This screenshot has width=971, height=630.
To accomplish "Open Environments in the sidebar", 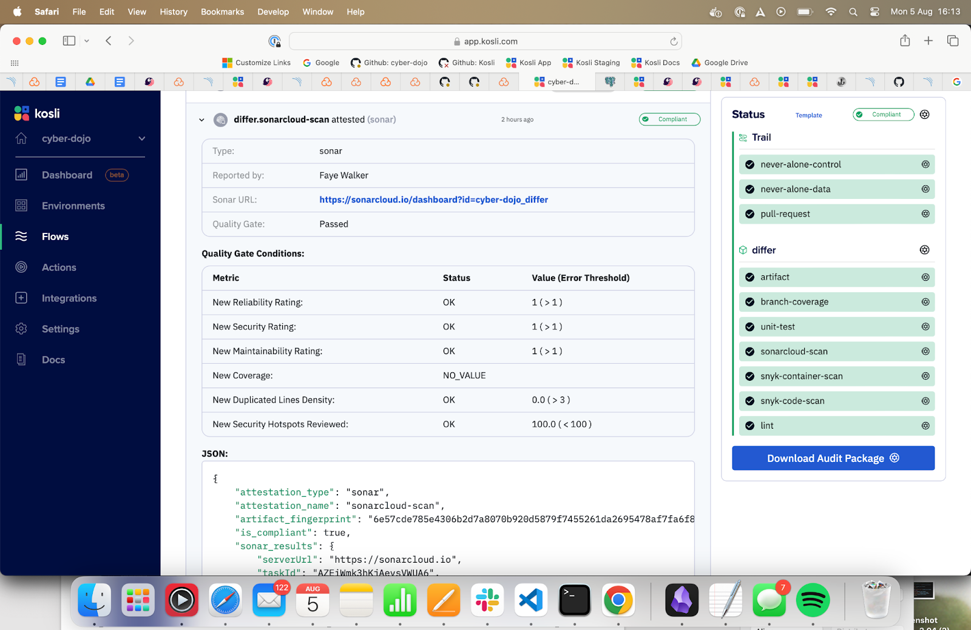I will pyautogui.click(x=73, y=206).
